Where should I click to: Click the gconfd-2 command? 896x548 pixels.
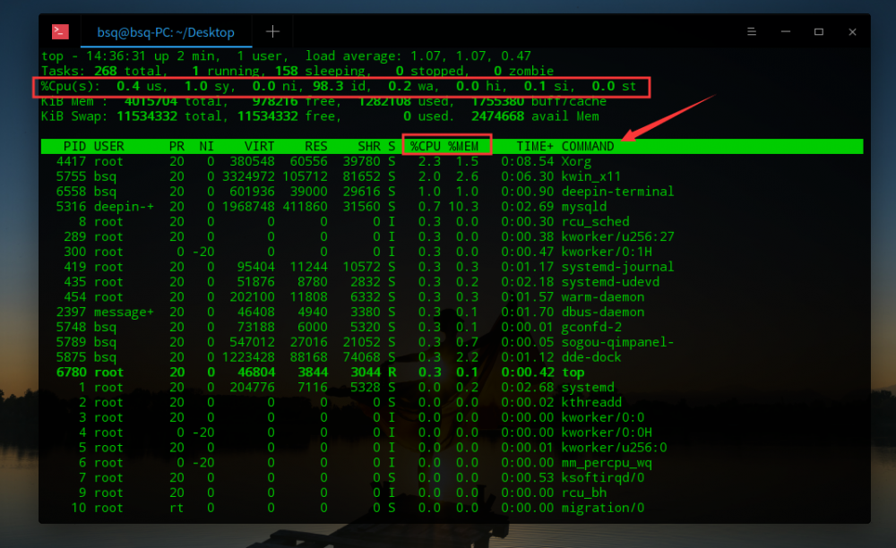[x=591, y=327]
